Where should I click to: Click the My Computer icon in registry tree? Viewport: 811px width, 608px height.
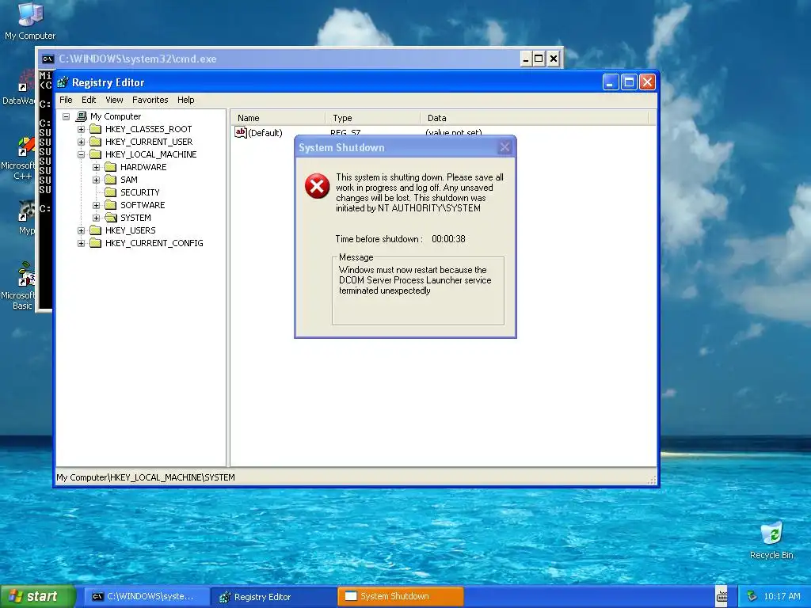point(82,116)
